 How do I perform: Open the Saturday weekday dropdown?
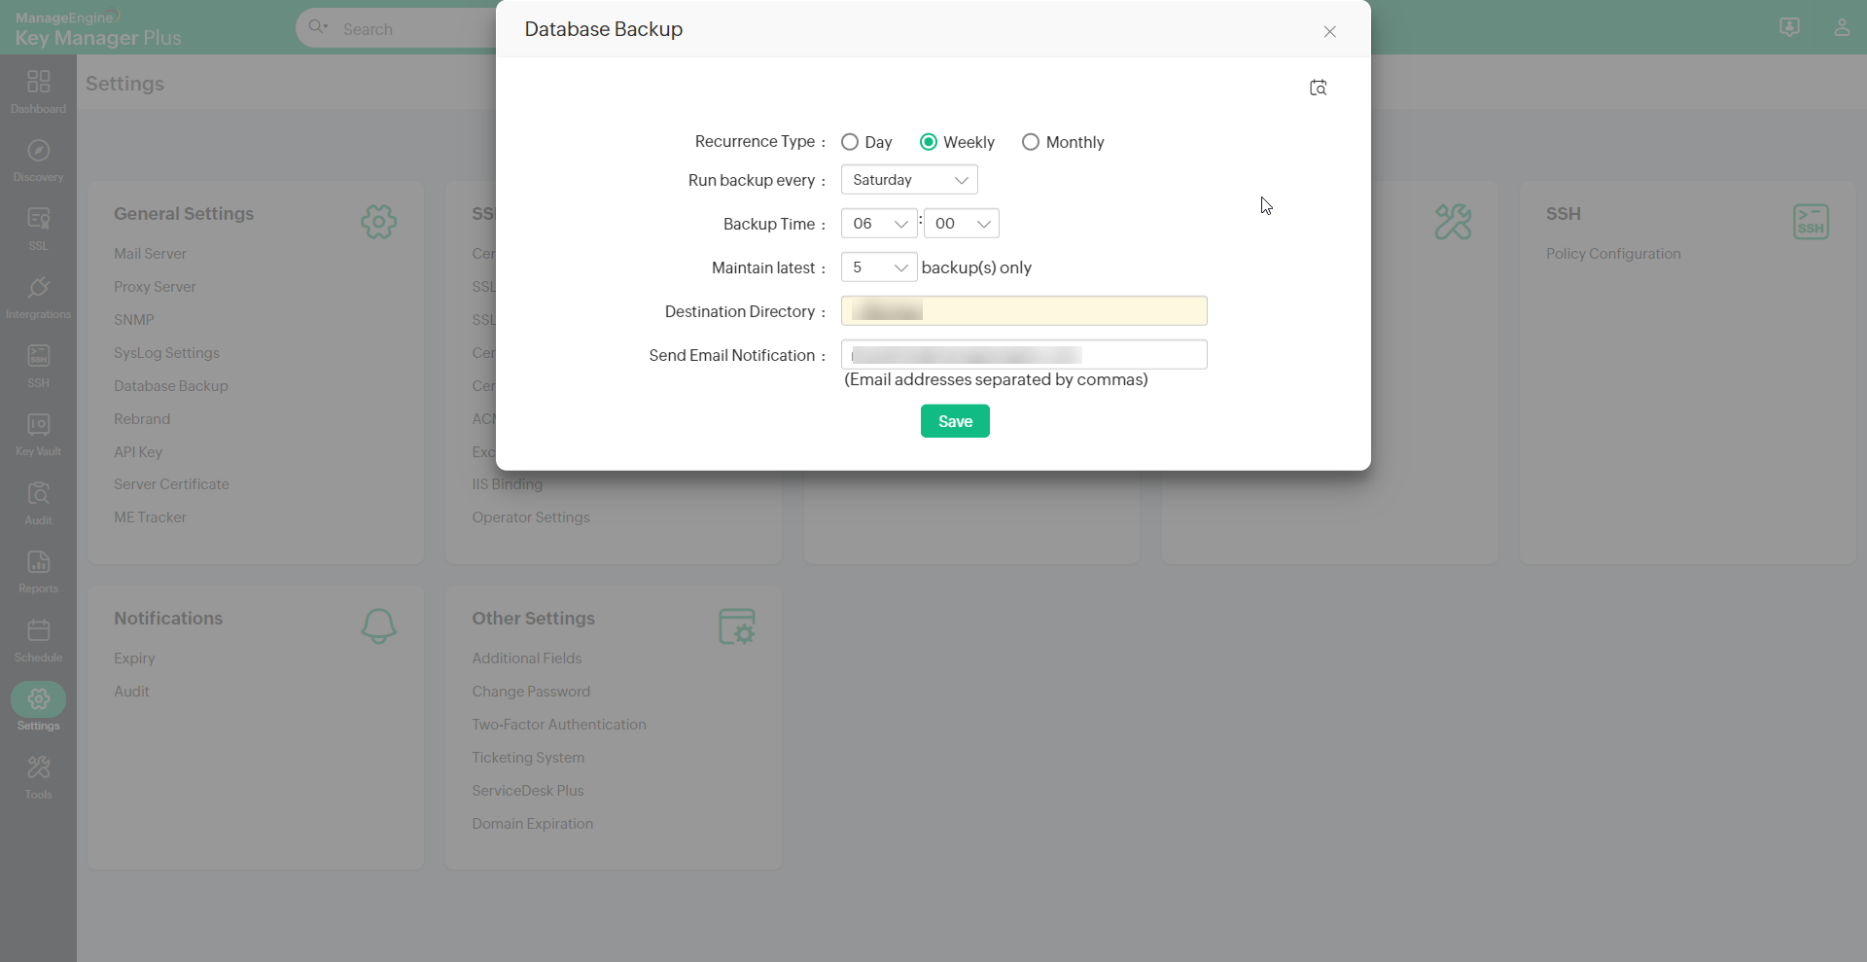click(x=909, y=180)
